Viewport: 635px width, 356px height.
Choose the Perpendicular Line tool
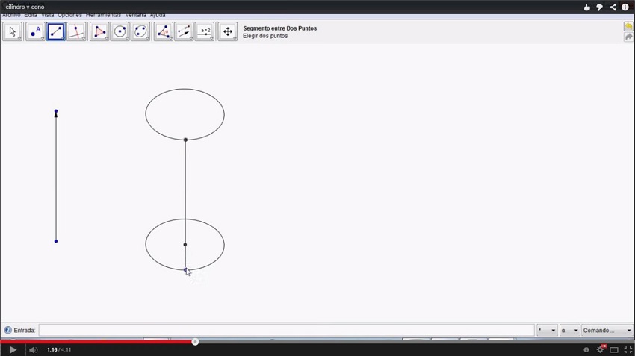(x=76, y=31)
